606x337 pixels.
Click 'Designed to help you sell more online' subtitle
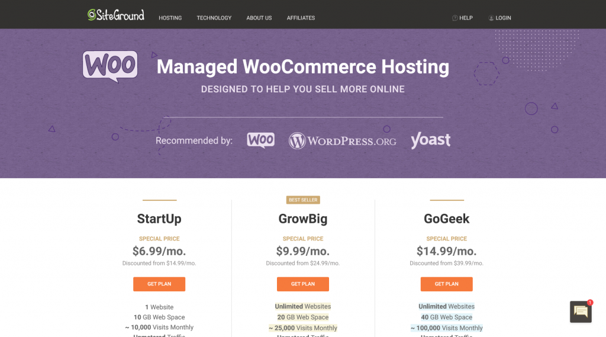303,89
